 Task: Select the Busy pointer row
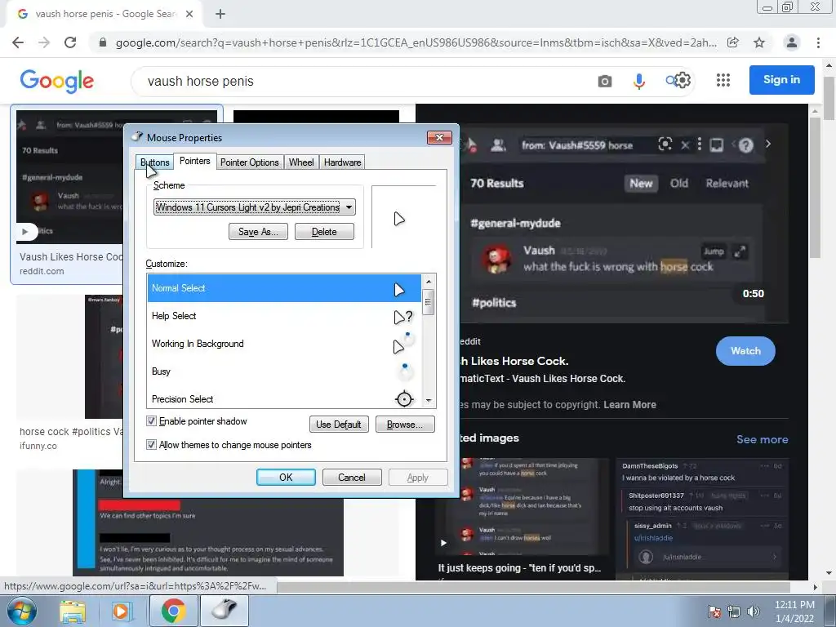(x=284, y=371)
